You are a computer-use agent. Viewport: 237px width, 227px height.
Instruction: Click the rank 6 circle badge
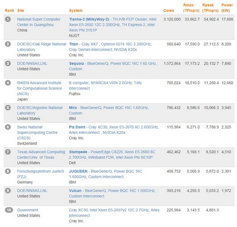(8, 127)
